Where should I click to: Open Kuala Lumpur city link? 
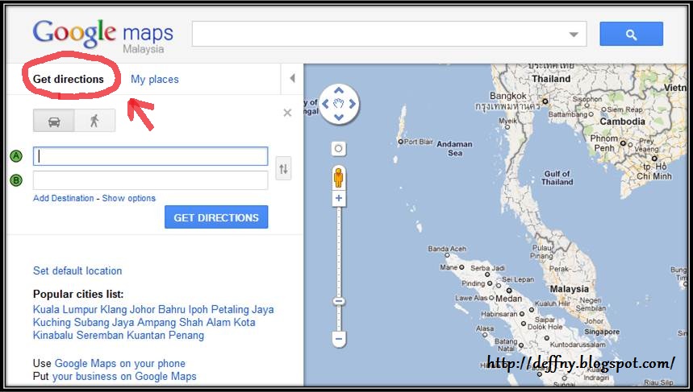[65, 310]
